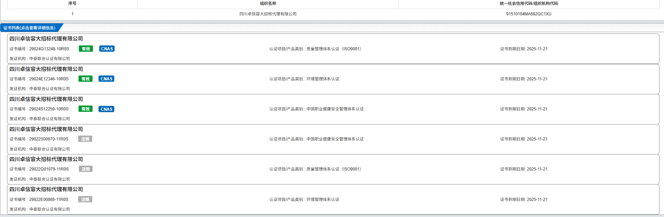Select organization name cell 四川卓信容大招标代理有限公司 in table

click(268, 14)
